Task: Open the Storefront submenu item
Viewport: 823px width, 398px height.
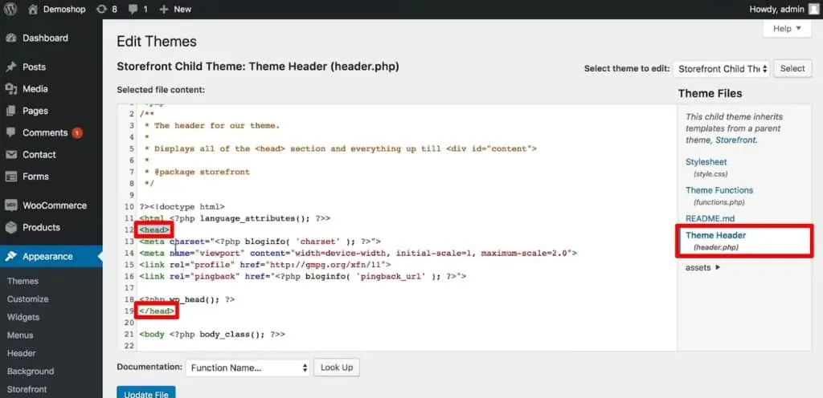Action: (27, 390)
